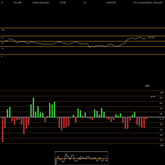Click the 'SI MunafaSutraR' header text

(41, 3)
